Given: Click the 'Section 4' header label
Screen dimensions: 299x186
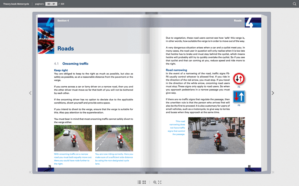Looking at the screenshot, I should [x=63, y=20].
